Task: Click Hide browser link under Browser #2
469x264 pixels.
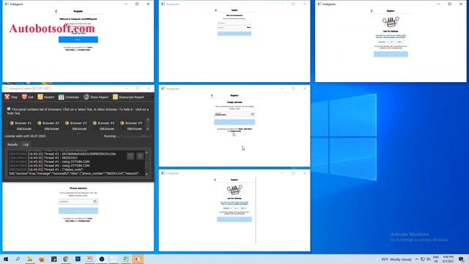Action: [51, 129]
